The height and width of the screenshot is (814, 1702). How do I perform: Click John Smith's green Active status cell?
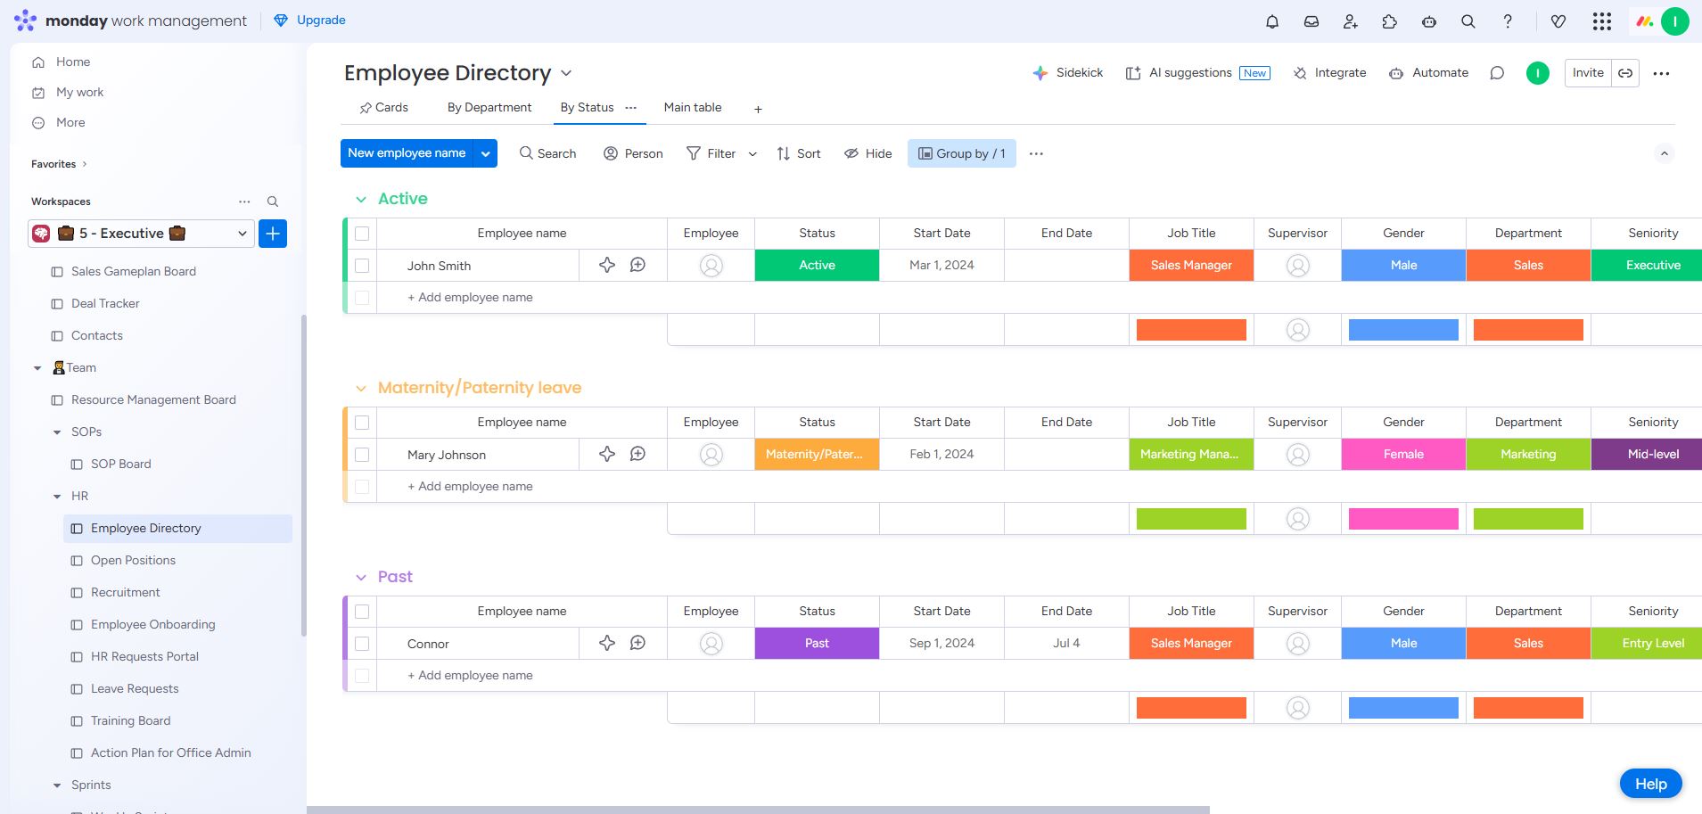(817, 266)
